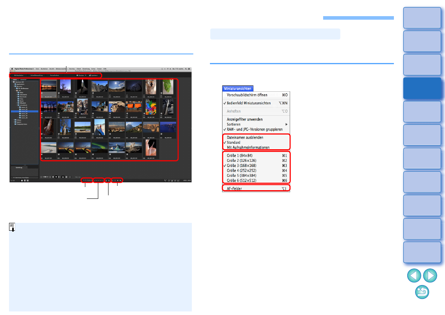Click Schnellüberprüfung toolbar button
The height and width of the screenshot is (315, 445).
point(37,75)
